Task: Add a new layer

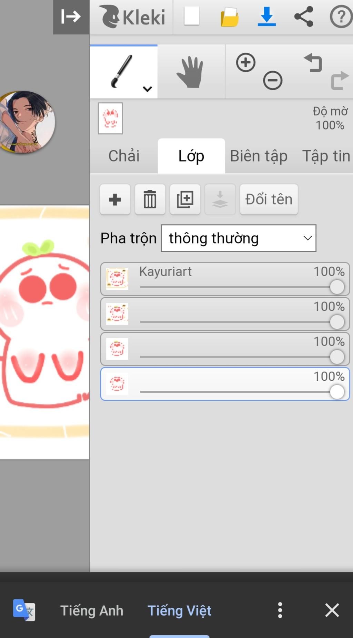Action: (x=115, y=199)
